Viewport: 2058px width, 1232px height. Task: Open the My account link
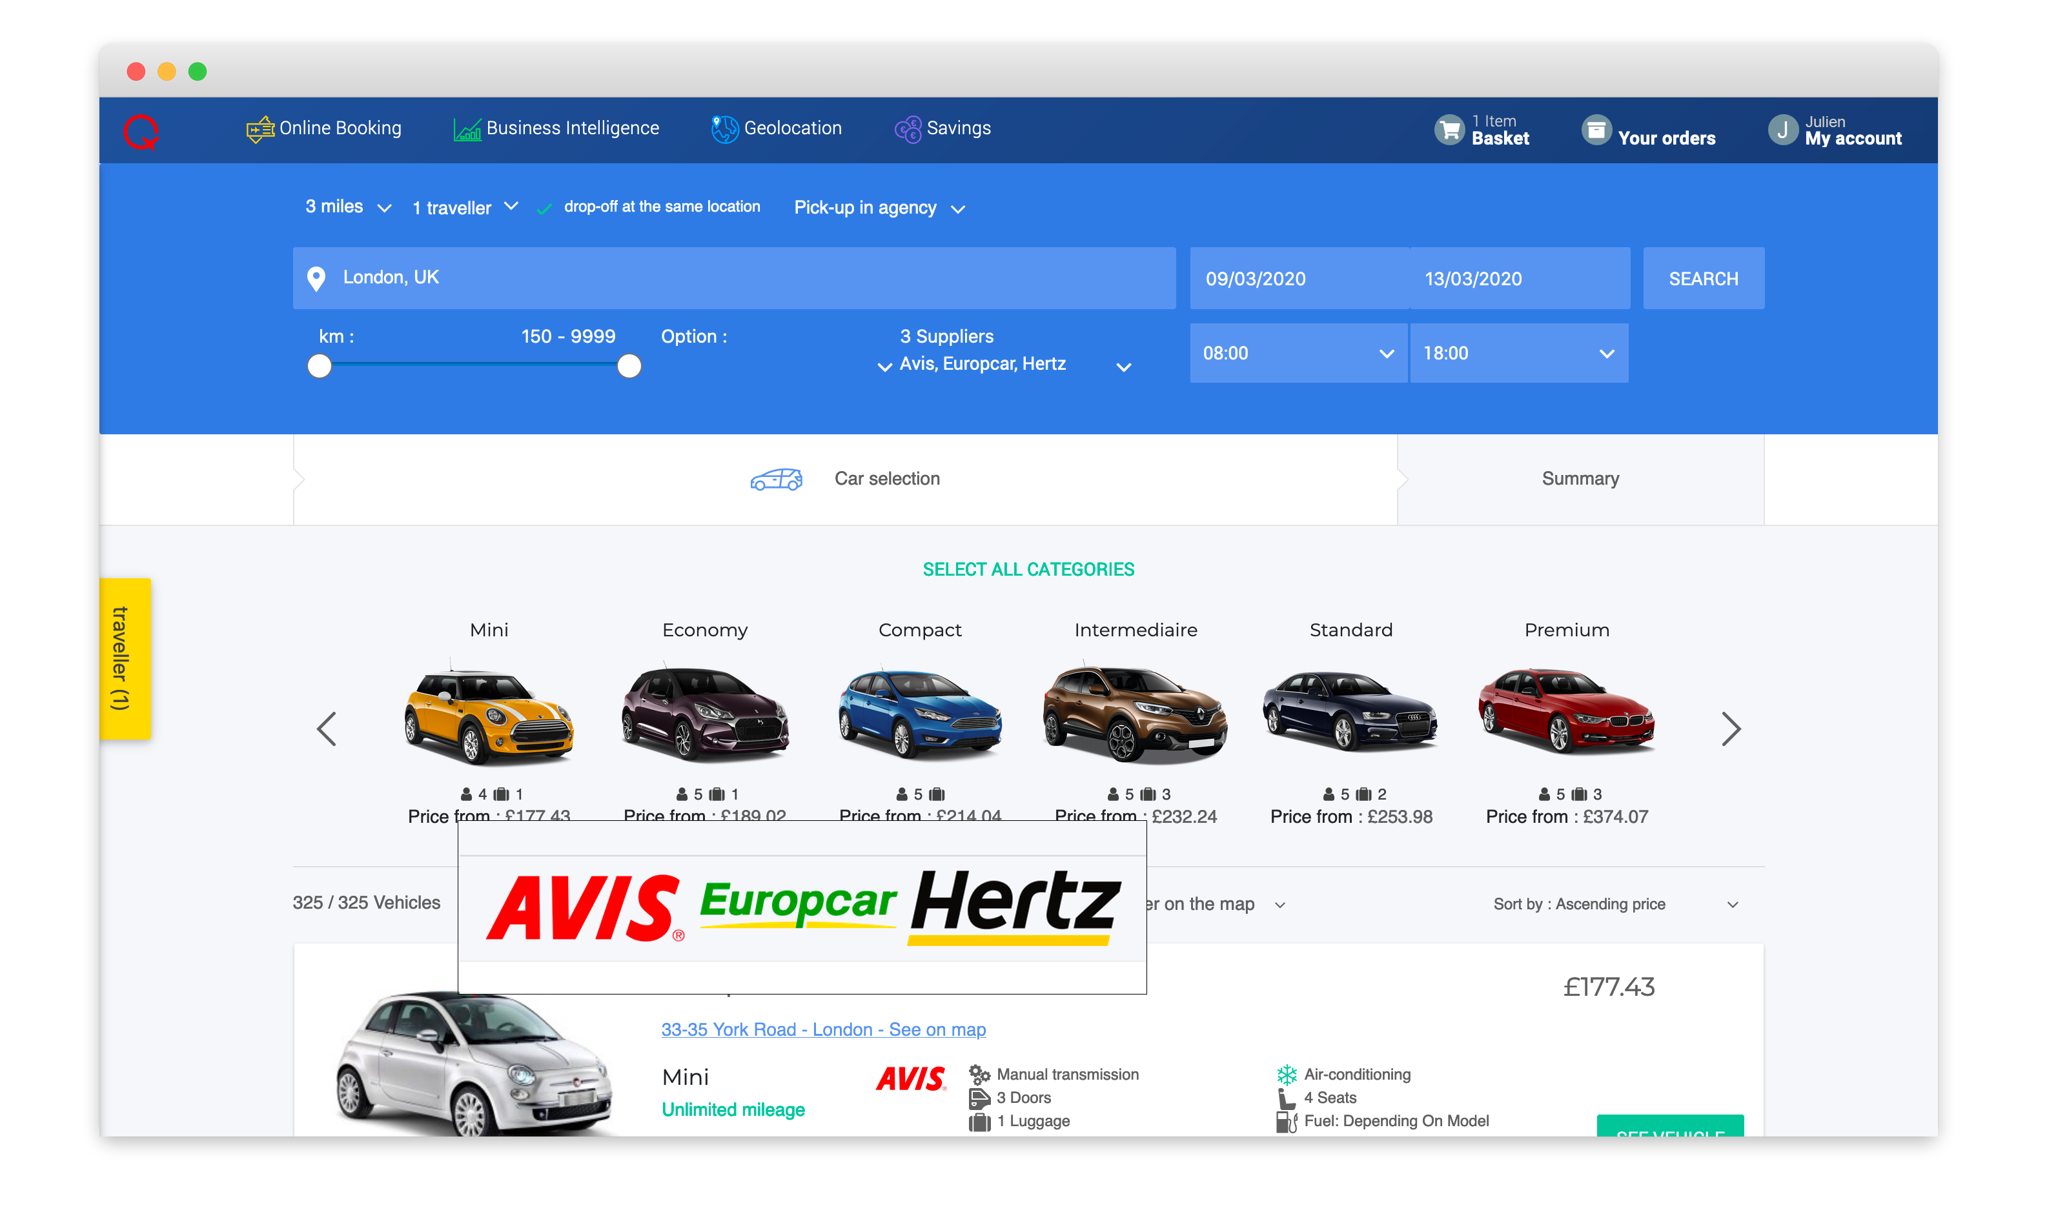(1853, 139)
